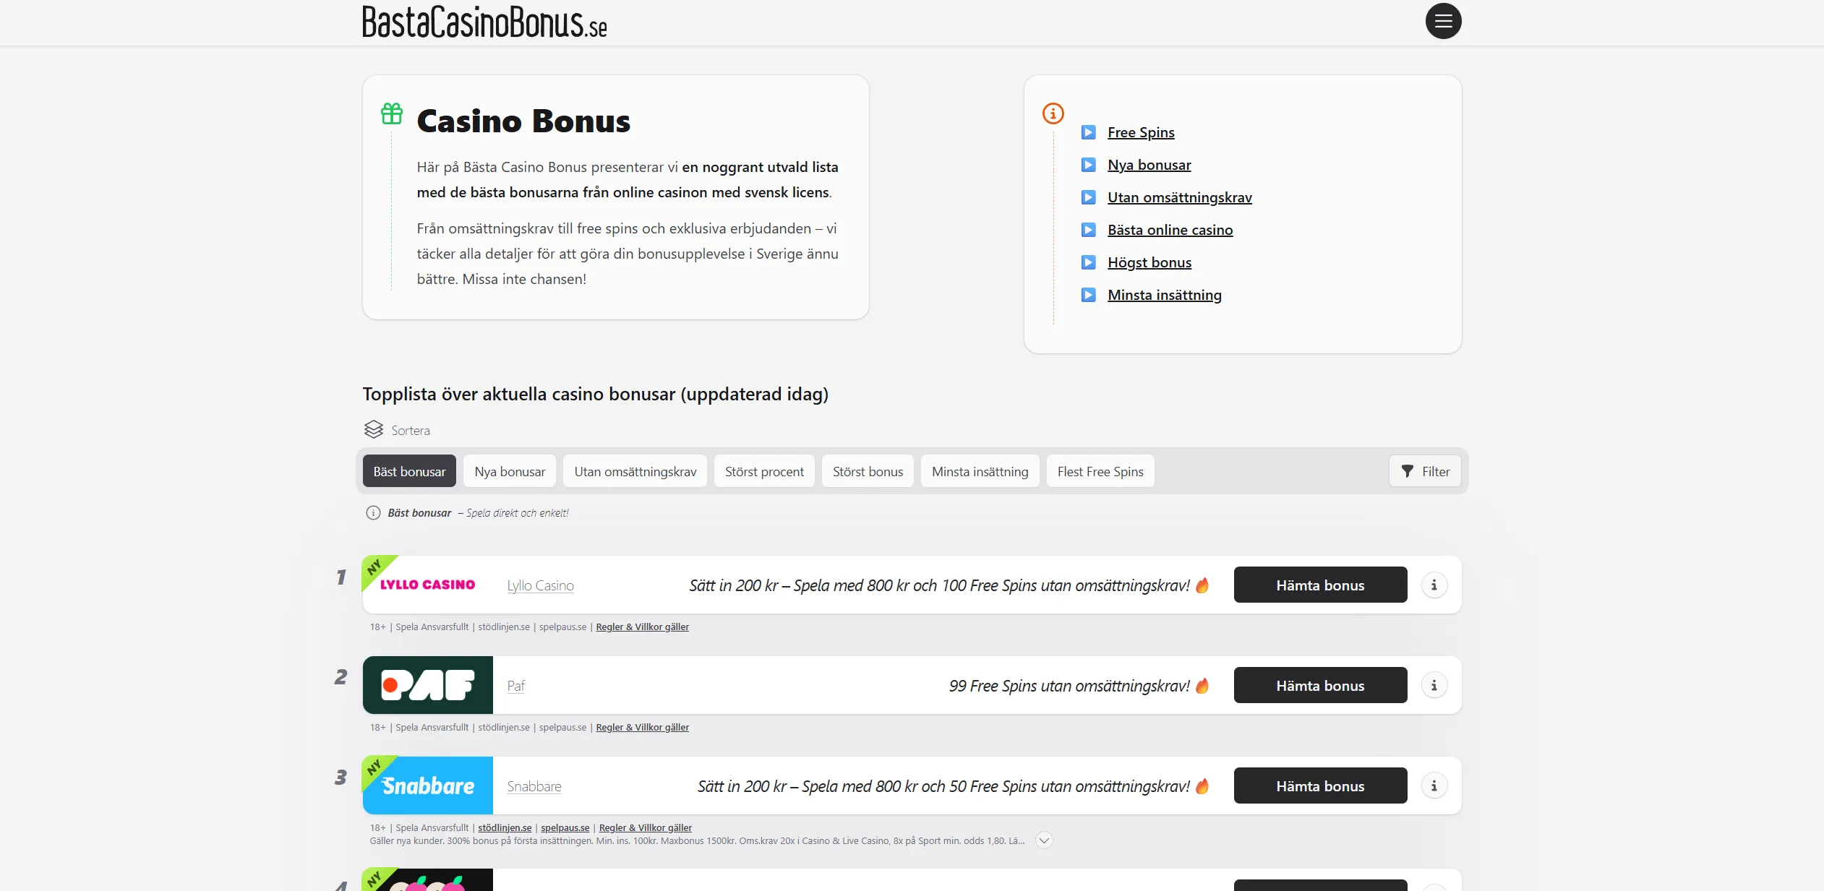Open the hamburger menu at top right
Image resolution: width=1824 pixels, height=891 pixels.
(1443, 21)
